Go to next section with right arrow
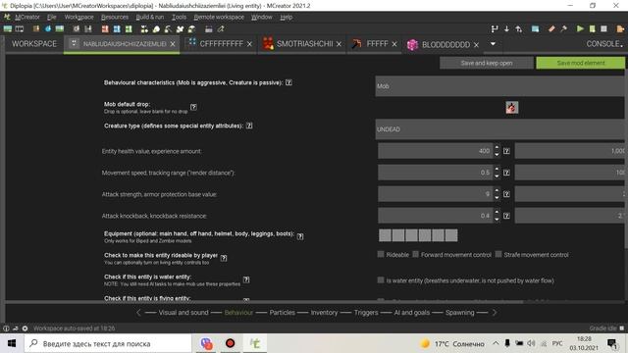Screen dimensions: 628x353 pyautogui.click(x=495, y=312)
